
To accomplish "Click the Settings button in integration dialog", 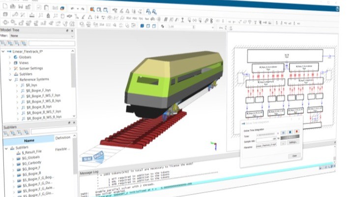I will point(292,142).
